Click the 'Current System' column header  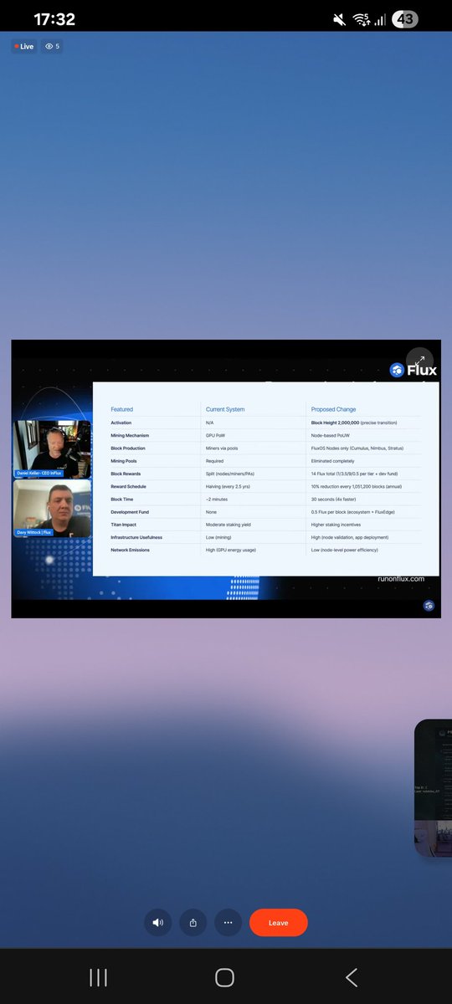click(225, 409)
